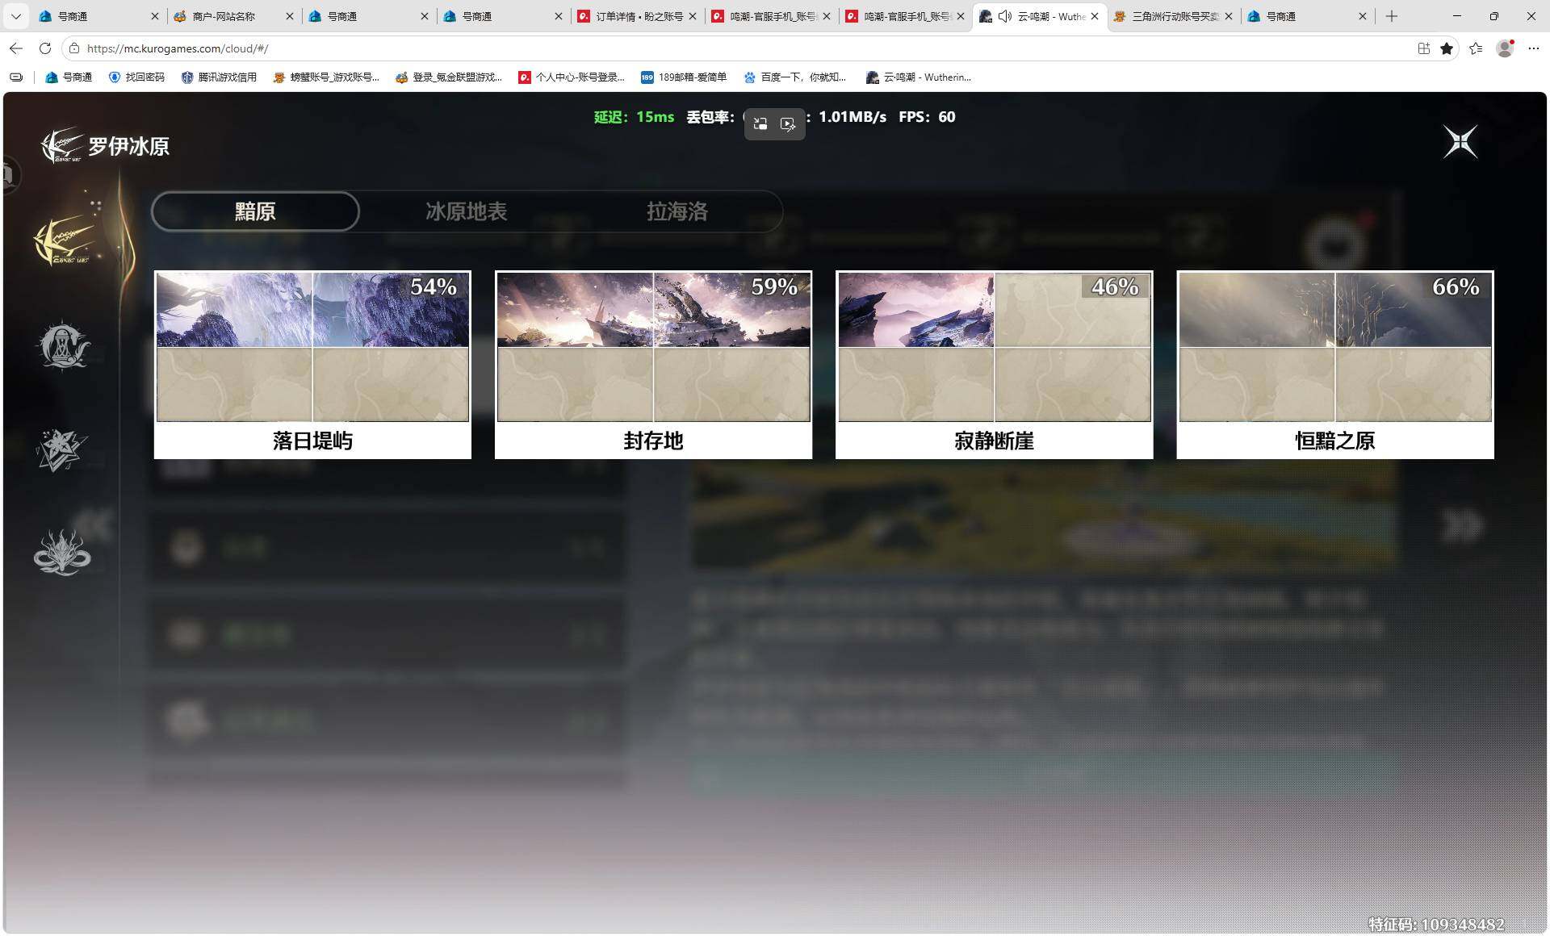Select the 黯原 region tab
This screenshot has height=936, width=1550.
click(x=255, y=211)
